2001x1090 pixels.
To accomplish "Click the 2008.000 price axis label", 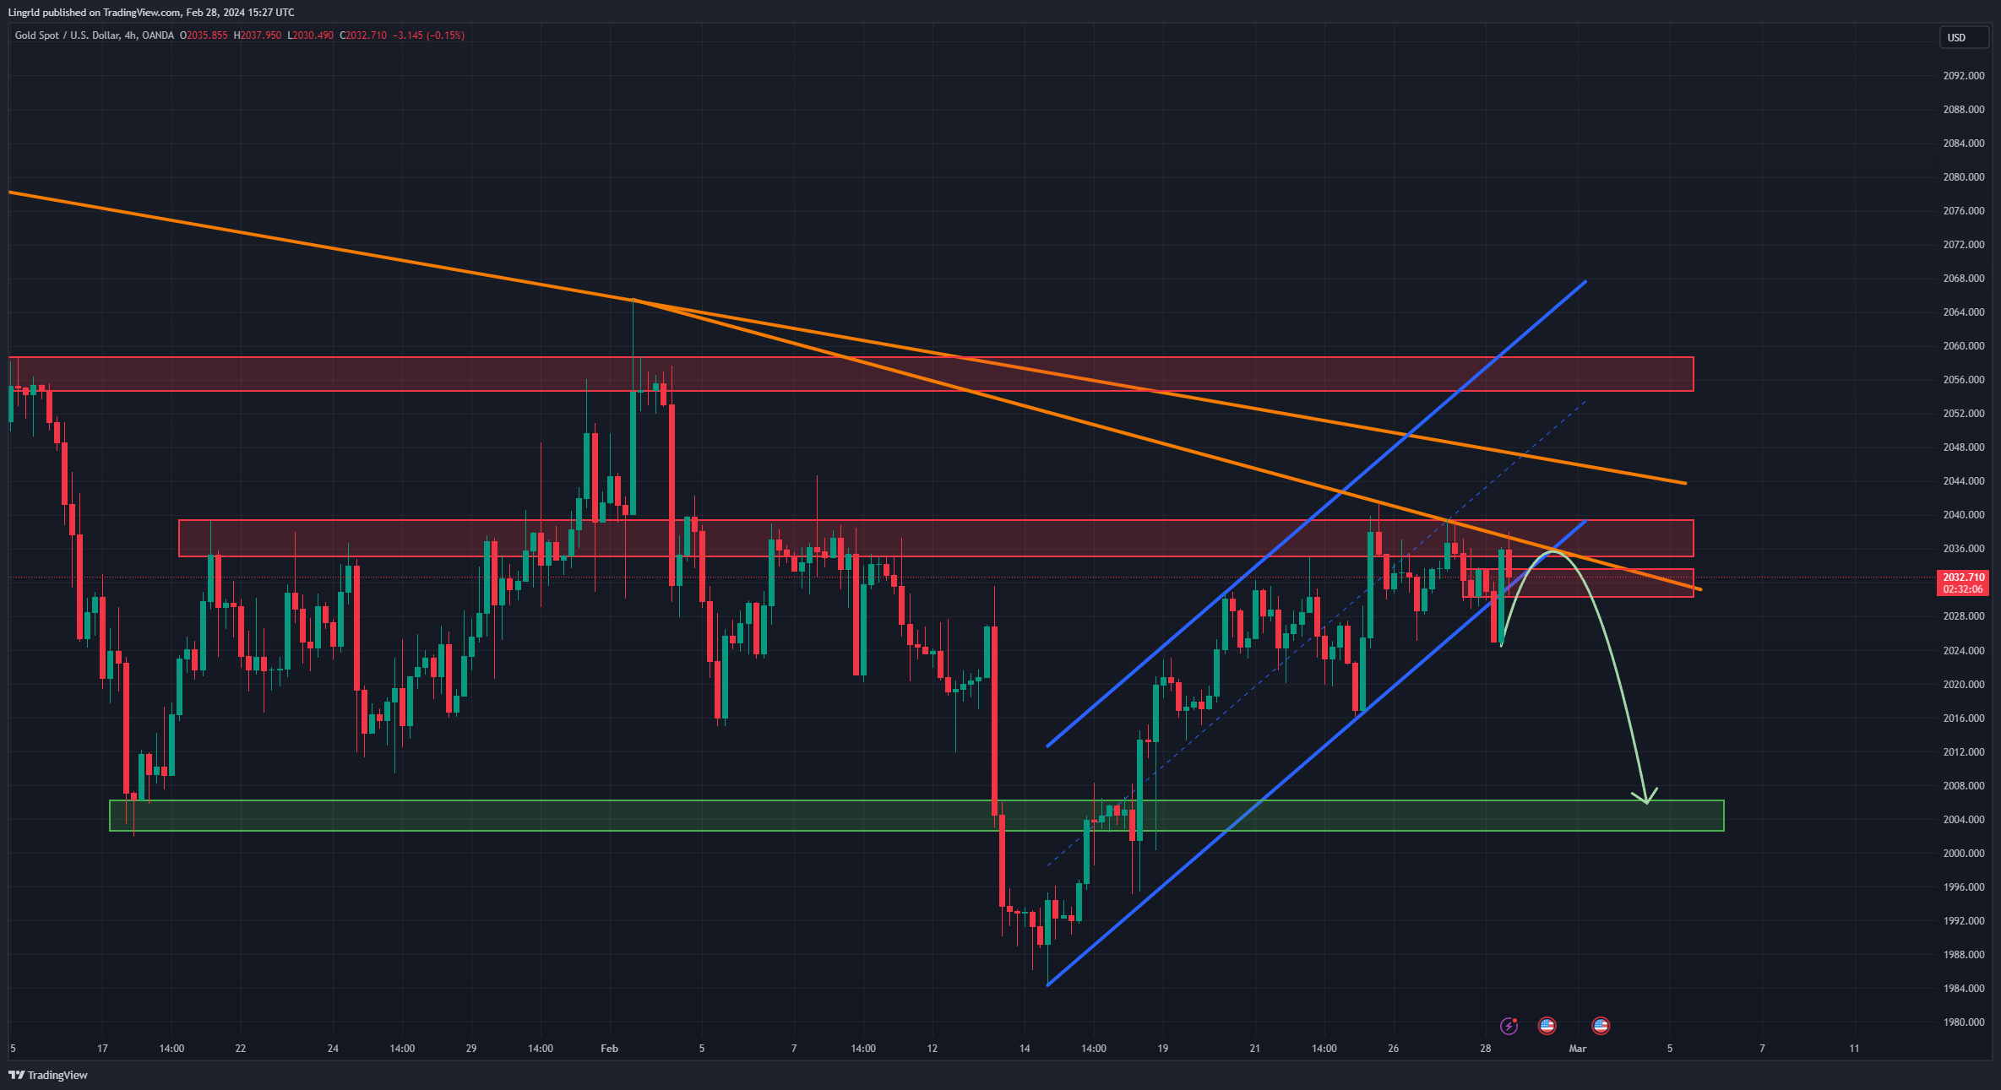I will (1964, 786).
